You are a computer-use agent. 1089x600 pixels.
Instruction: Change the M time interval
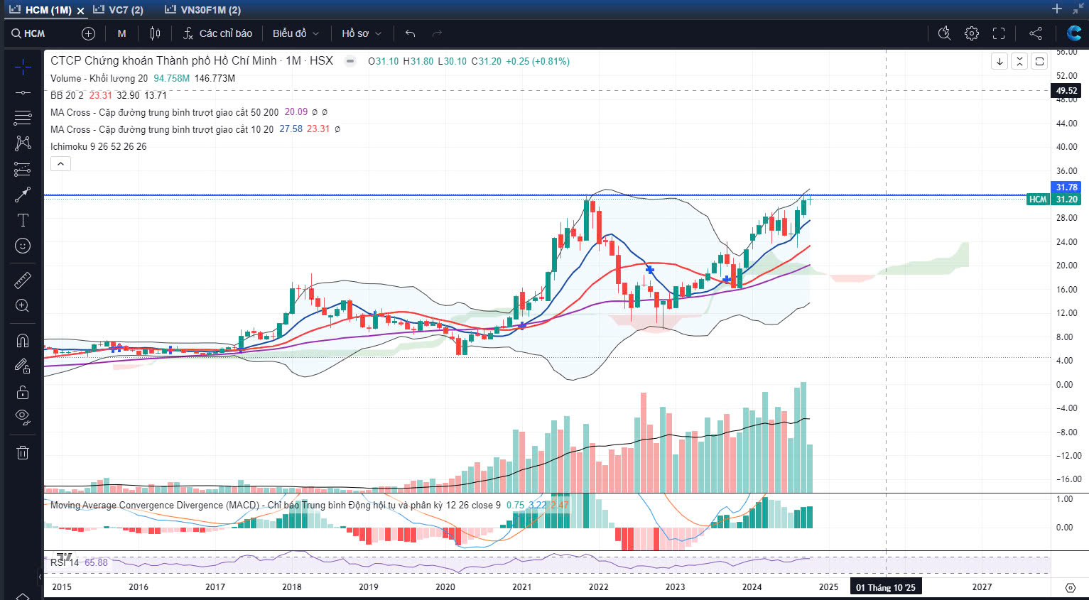click(x=122, y=33)
